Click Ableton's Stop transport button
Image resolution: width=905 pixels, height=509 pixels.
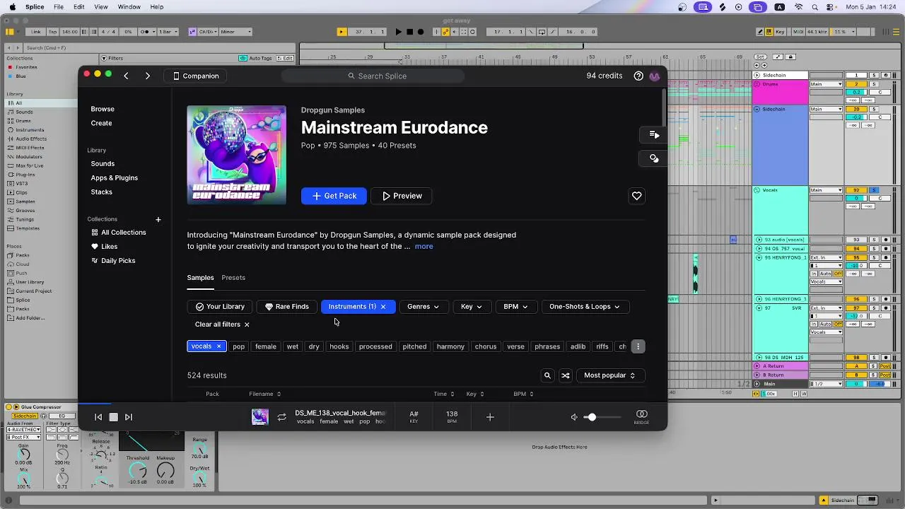pyautogui.click(x=409, y=32)
